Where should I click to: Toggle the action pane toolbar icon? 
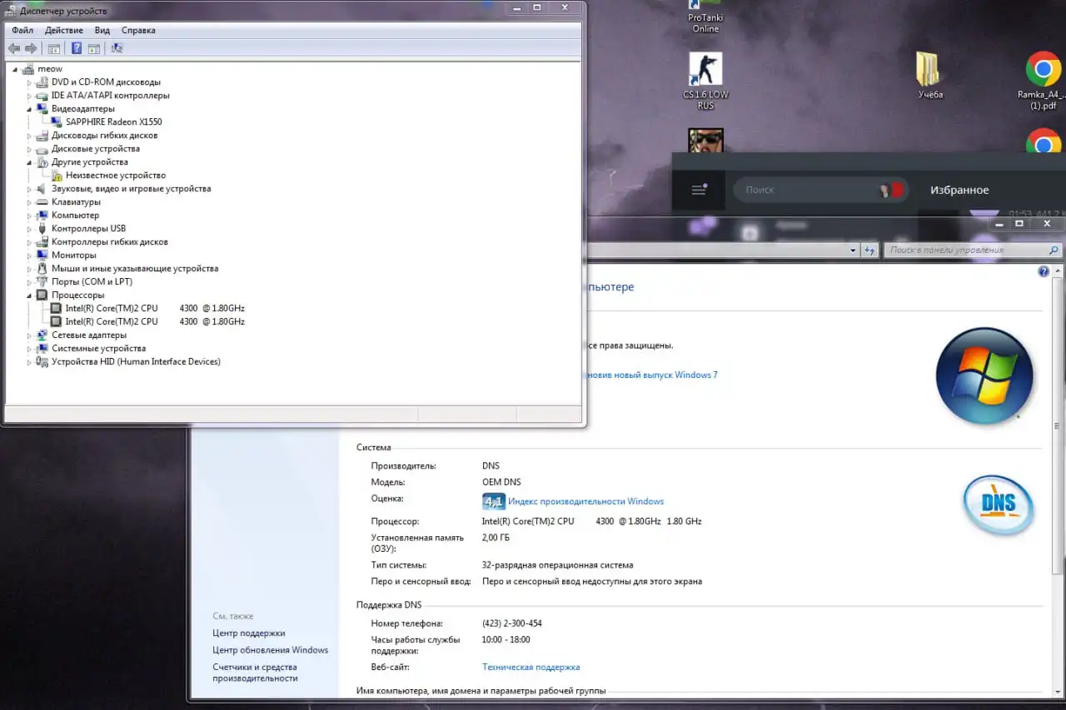point(94,48)
